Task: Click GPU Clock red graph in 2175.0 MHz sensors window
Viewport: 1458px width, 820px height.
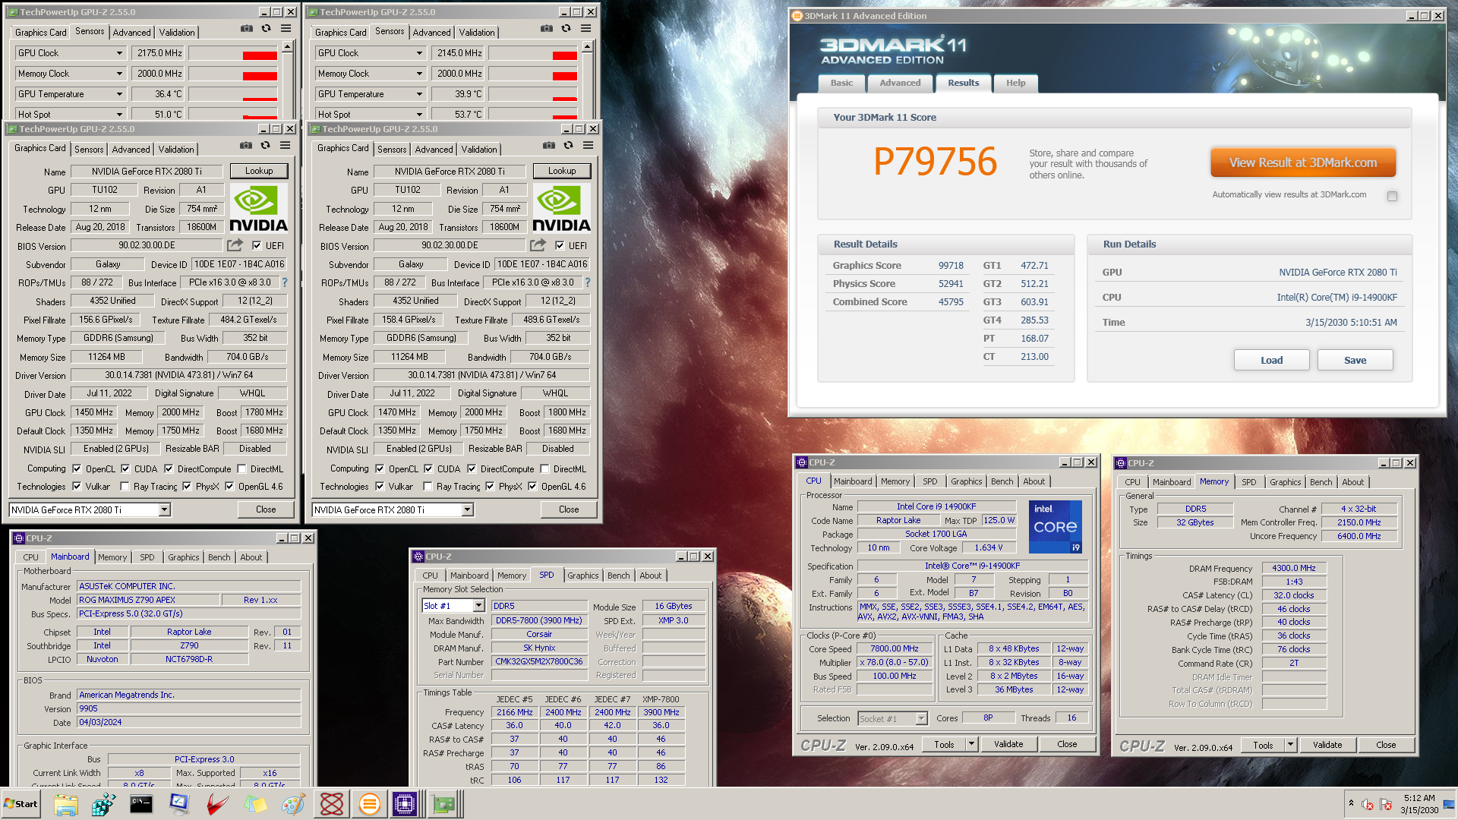Action: [232, 53]
